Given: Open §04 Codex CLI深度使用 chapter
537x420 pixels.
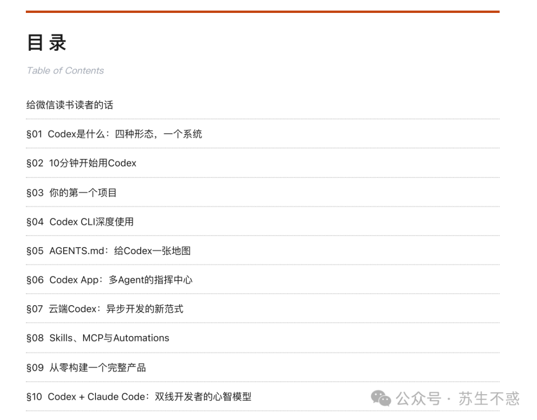Looking at the screenshot, I should [x=80, y=222].
